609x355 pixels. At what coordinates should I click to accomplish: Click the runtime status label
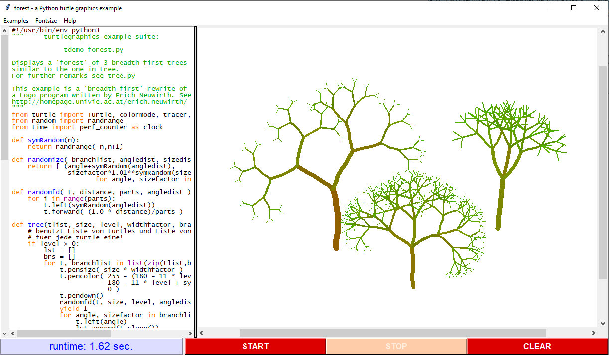pos(92,346)
